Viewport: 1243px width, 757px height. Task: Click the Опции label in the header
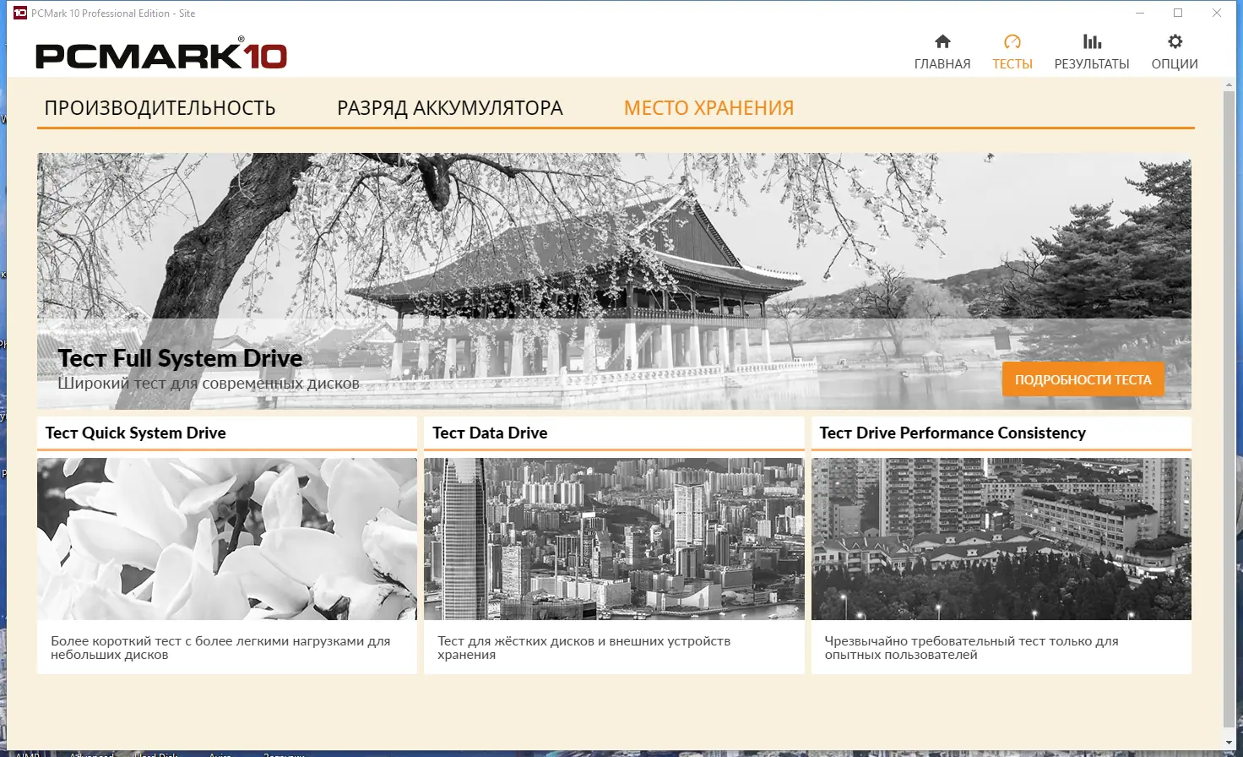coord(1175,64)
